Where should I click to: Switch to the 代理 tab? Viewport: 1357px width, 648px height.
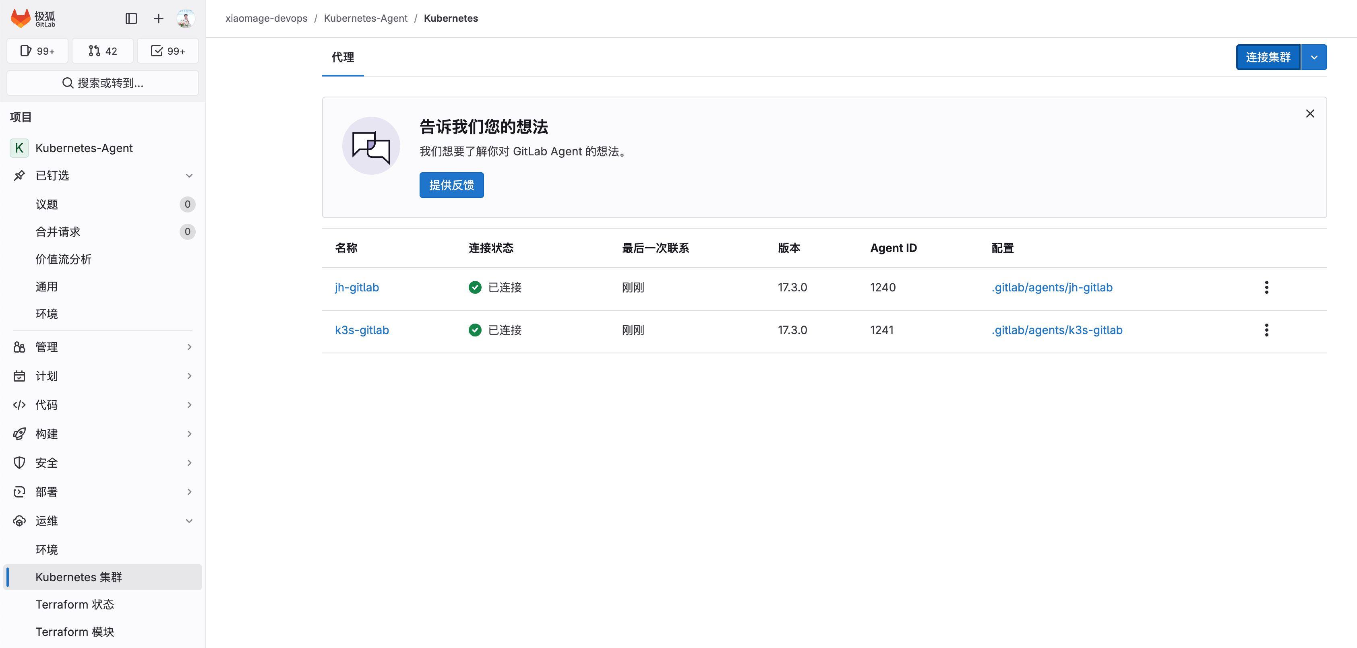coord(342,57)
